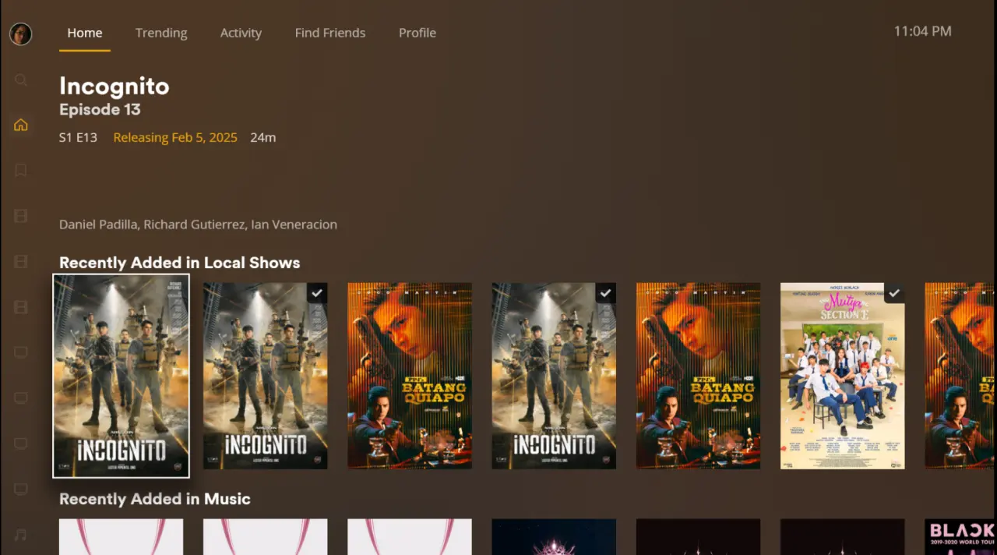Image resolution: width=997 pixels, height=555 pixels.
Task: Open the Music note library icon in sidebar
Action: pyautogui.click(x=21, y=535)
